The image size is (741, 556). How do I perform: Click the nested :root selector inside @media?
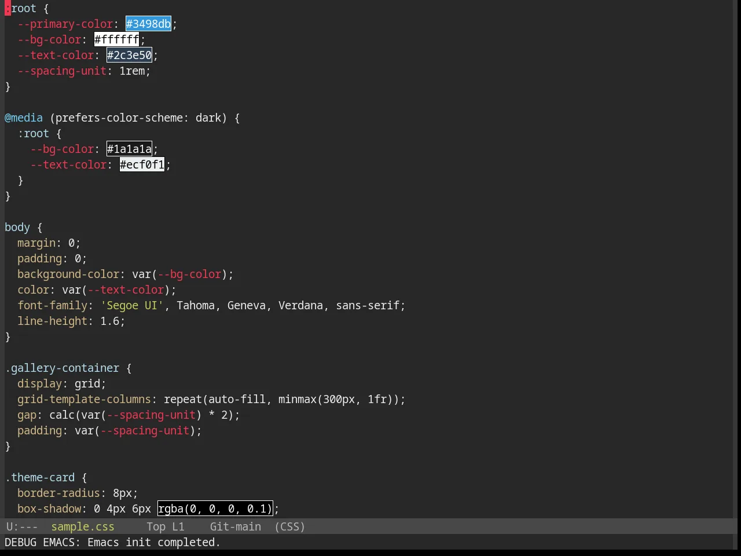(x=33, y=133)
